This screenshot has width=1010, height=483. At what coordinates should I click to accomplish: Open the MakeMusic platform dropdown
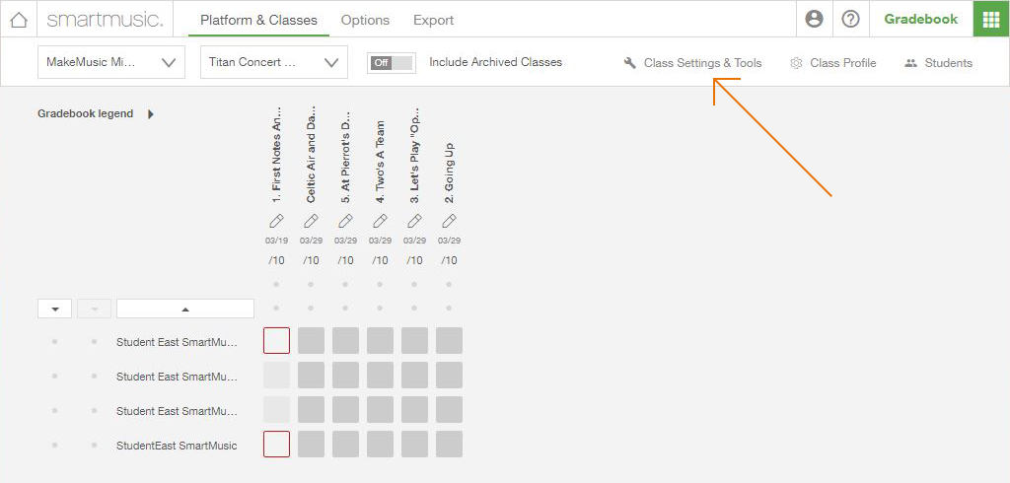click(111, 62)
